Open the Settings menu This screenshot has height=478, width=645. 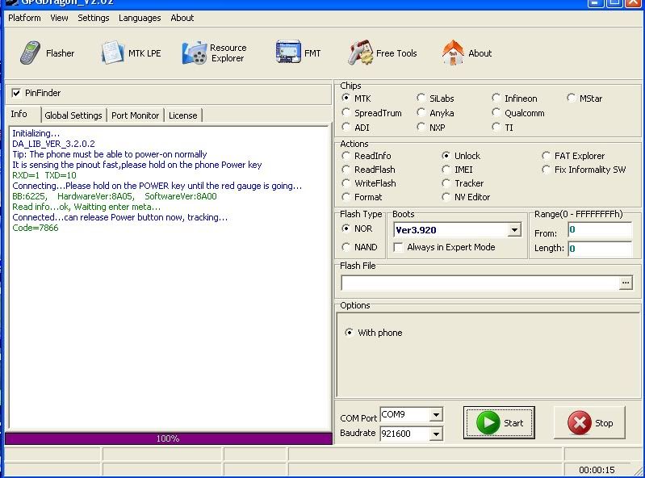point(94,18)
